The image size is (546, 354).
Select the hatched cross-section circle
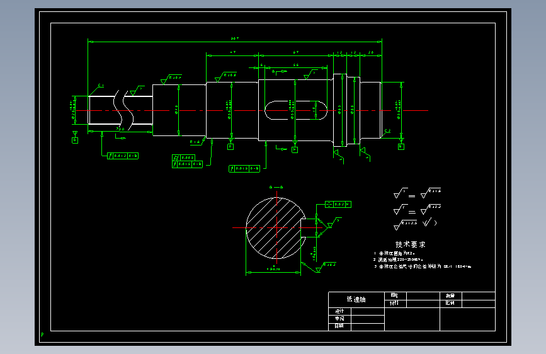point(276,228)
